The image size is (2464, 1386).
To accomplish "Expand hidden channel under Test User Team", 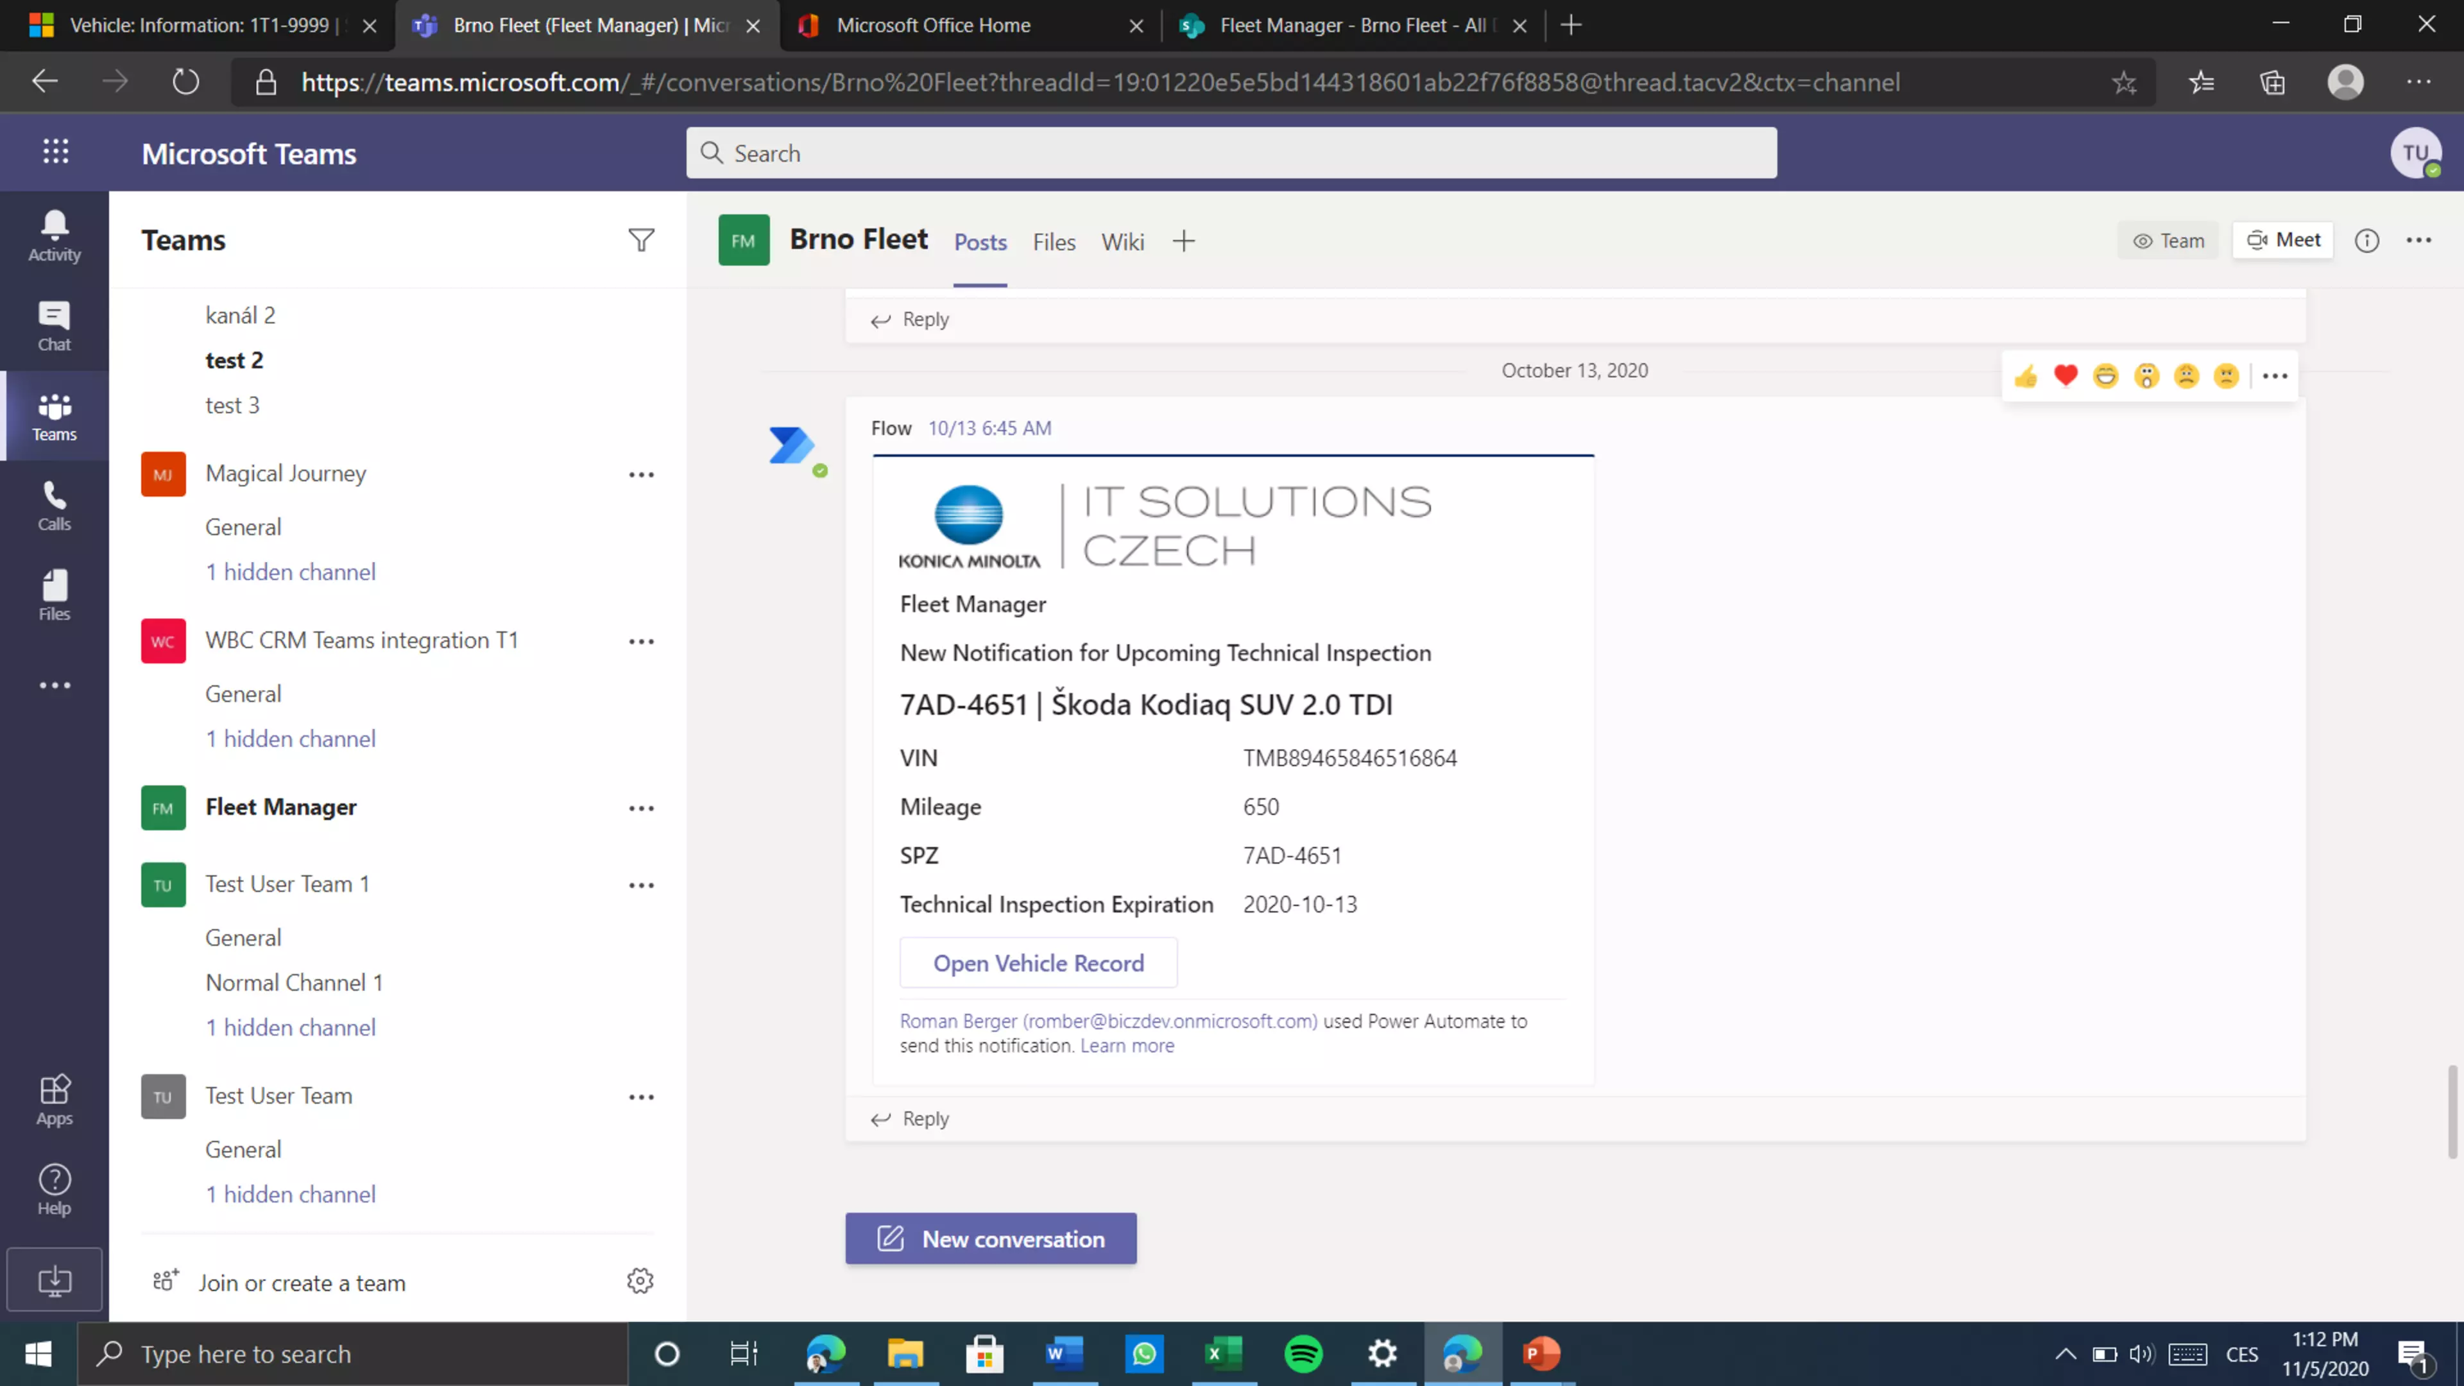I will click(x=290, y=1195).
